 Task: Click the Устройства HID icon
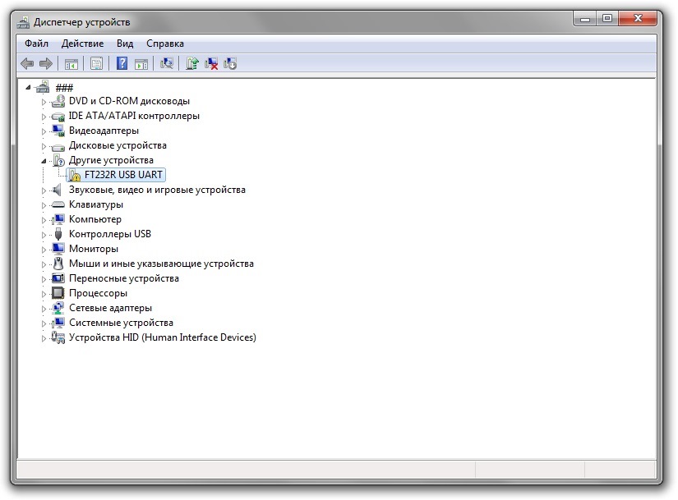58,337
